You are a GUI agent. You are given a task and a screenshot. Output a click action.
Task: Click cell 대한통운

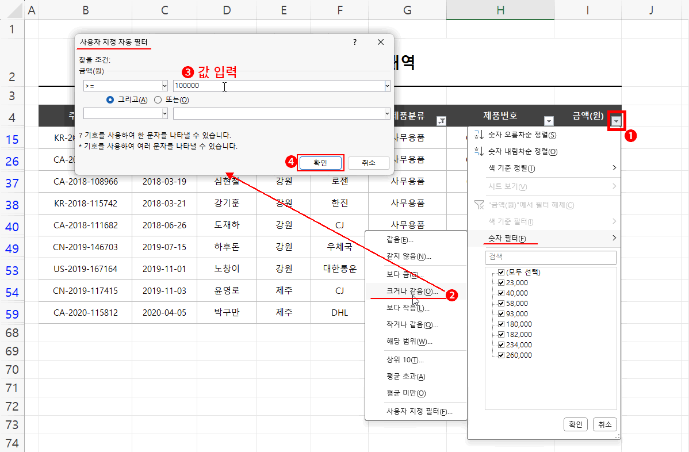340,269
